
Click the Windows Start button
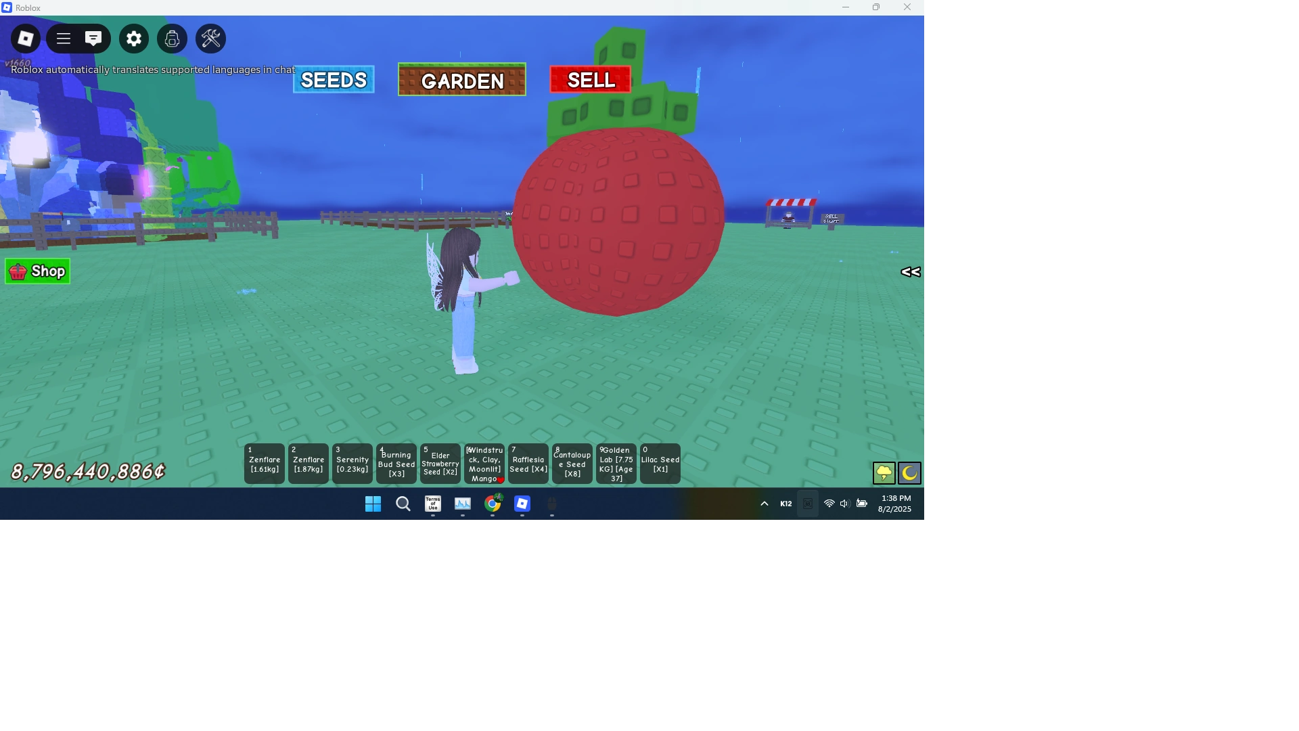[x=373, y=504]
